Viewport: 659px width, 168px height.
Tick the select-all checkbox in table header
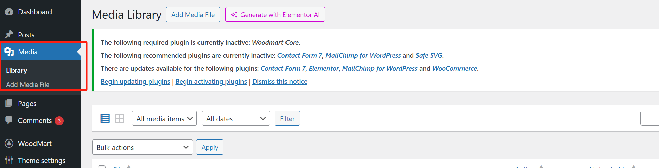coord(102,166)
